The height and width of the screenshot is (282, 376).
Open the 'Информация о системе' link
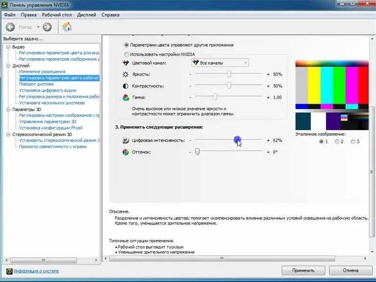point(36,271)
